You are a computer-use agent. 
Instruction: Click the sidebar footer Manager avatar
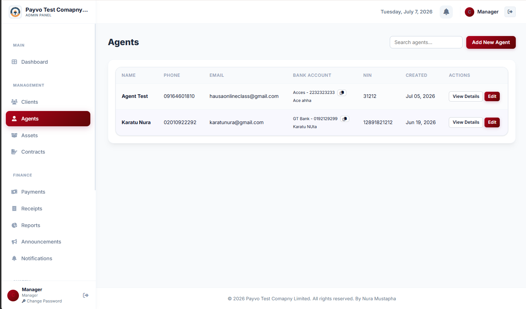pos(13,296)
